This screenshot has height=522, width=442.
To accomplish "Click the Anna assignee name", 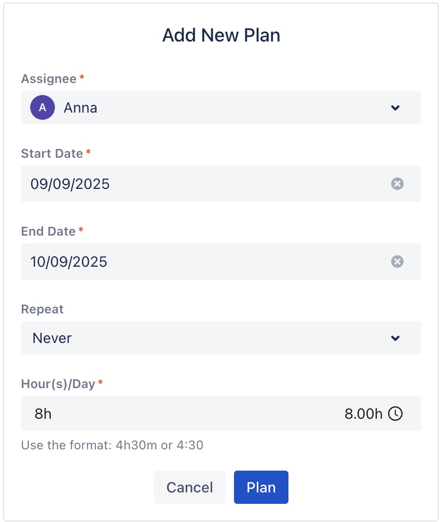I will 80,108.
